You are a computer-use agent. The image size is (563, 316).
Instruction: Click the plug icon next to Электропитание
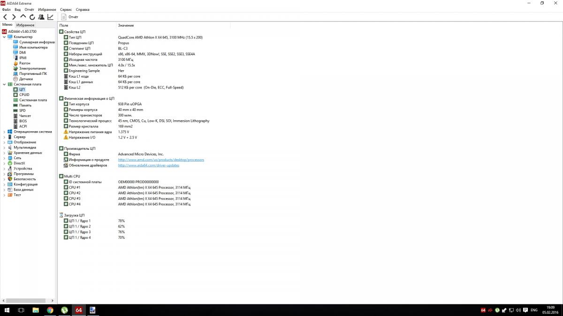click(x=15, y=68)
